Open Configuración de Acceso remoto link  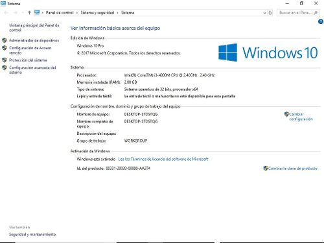pyautogui.click(x=30, y=51)
